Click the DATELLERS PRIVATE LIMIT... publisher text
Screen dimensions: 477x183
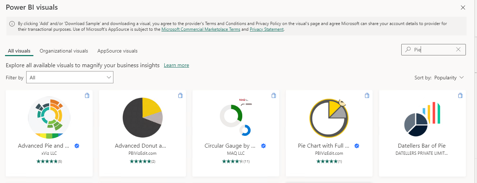point(422,153)
